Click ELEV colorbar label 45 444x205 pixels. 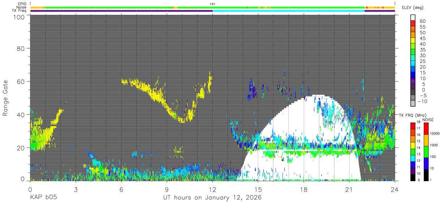pos(423,38)
